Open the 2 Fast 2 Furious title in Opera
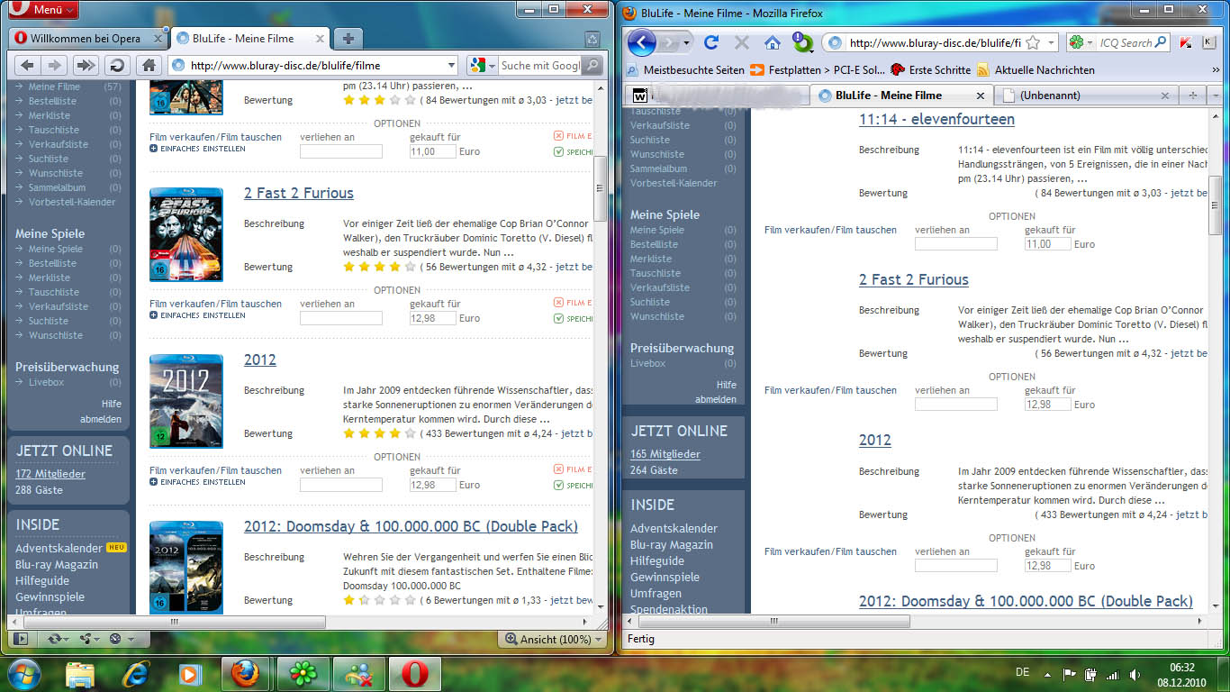1230x692 pixels. [x=299, y=193]
